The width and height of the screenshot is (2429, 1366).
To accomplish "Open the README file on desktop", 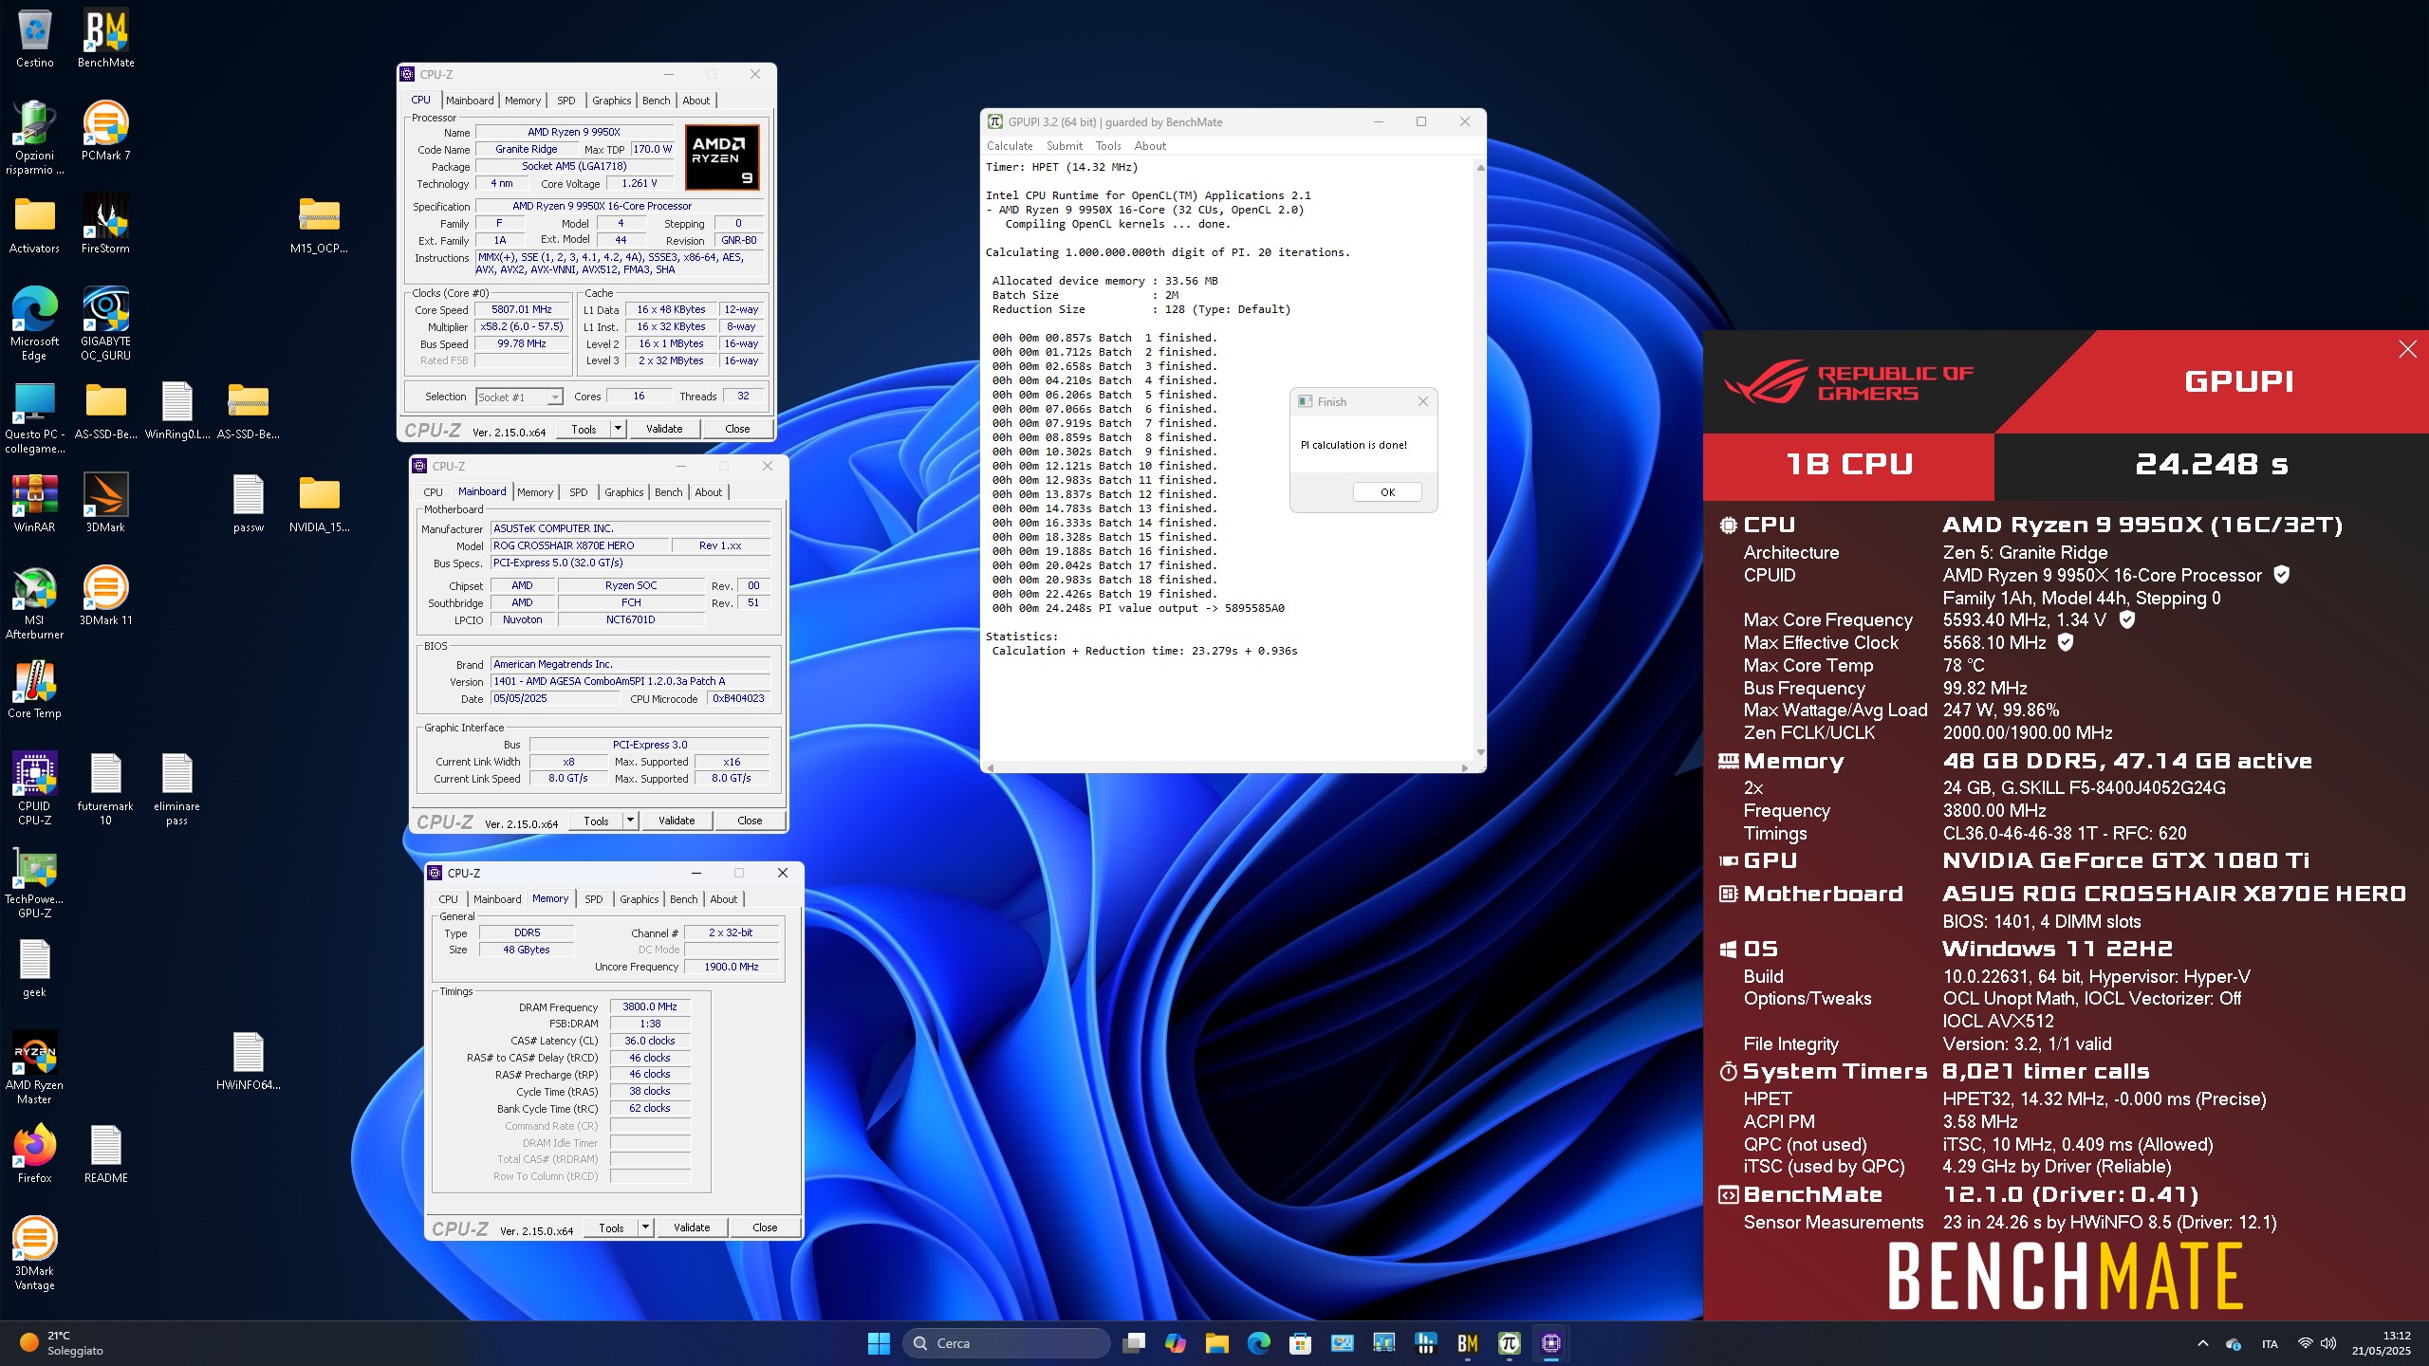I will (105, 1155).
